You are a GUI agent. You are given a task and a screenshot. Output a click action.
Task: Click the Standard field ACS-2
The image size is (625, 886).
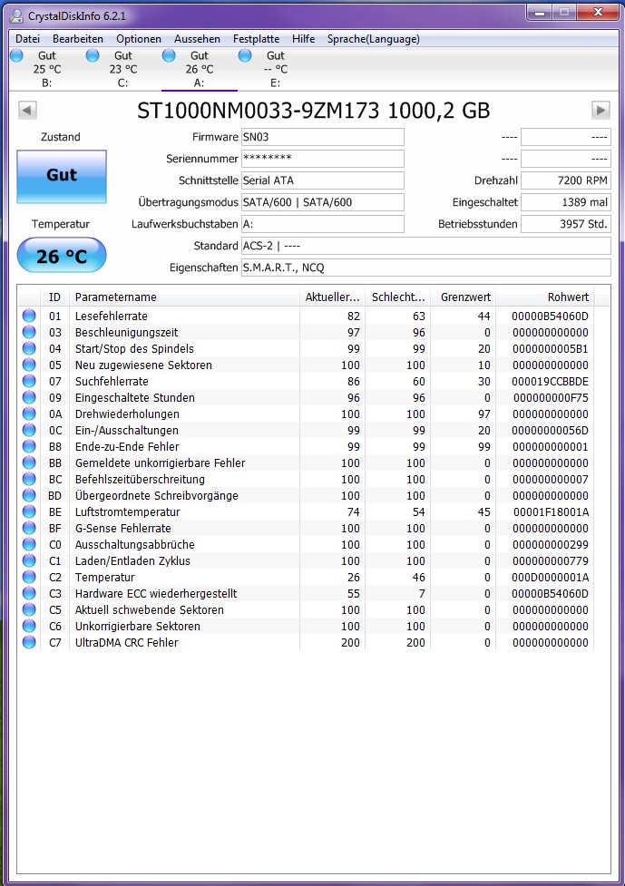point(426,246)
